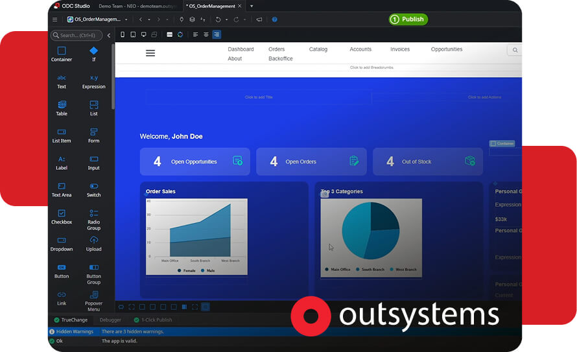
Task: Expand the OS_OrderManagement app dropdown
Action: coord(126,19)
